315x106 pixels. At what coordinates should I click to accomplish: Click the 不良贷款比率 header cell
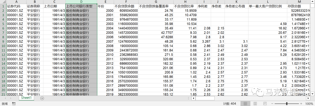[185, 6]
